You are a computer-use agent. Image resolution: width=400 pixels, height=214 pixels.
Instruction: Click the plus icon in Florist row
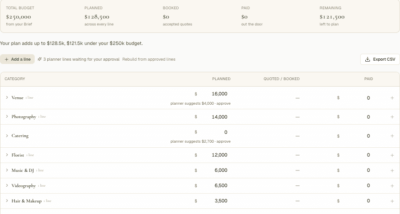click(392, 155)
